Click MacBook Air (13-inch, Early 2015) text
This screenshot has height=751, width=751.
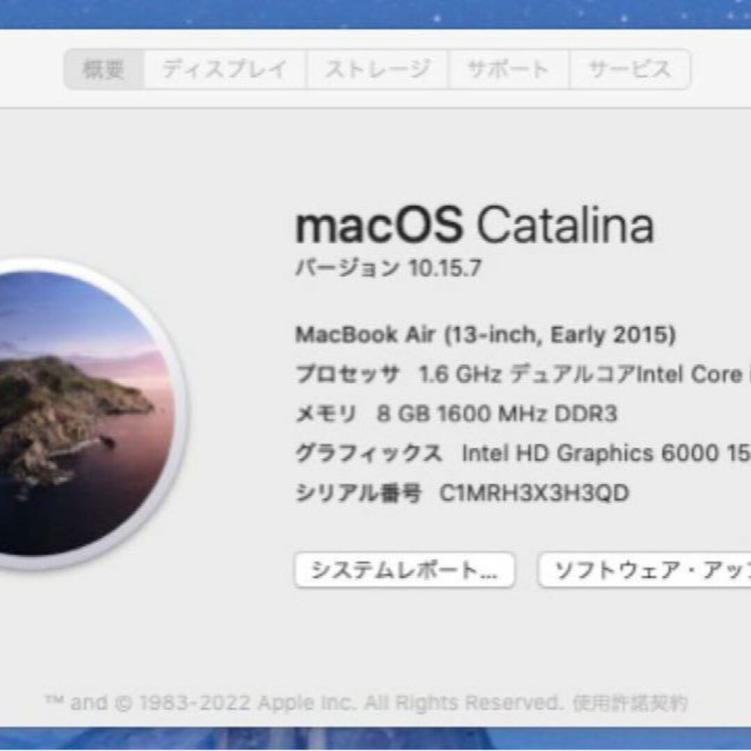pos(485,334)
